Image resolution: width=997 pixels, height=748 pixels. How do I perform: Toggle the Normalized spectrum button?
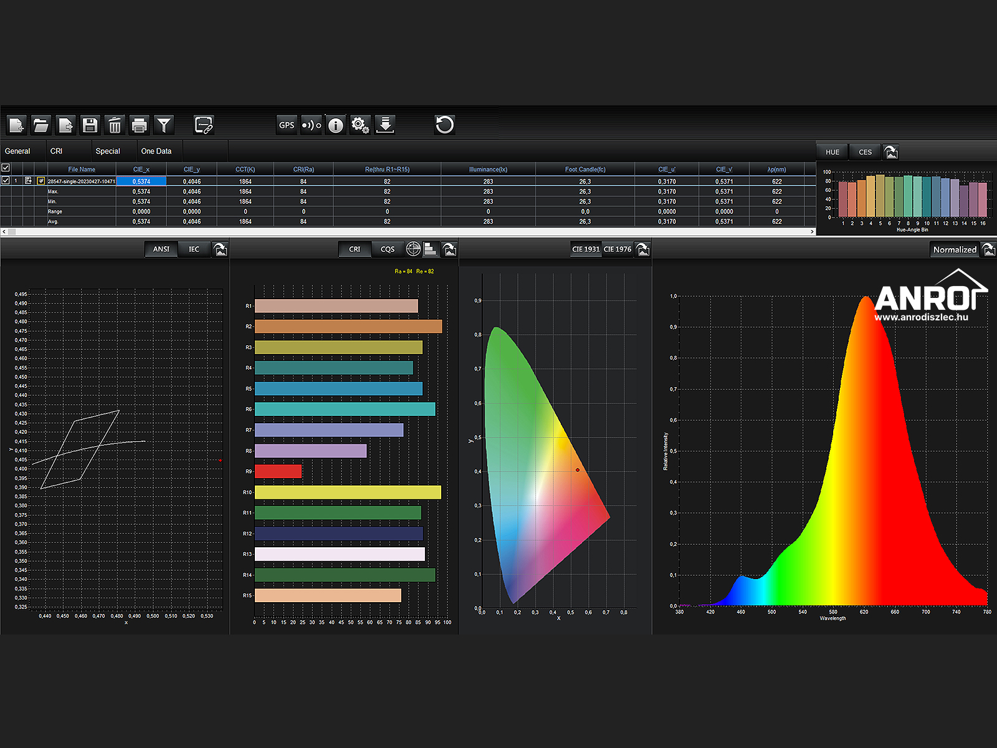tap(955, 249)
